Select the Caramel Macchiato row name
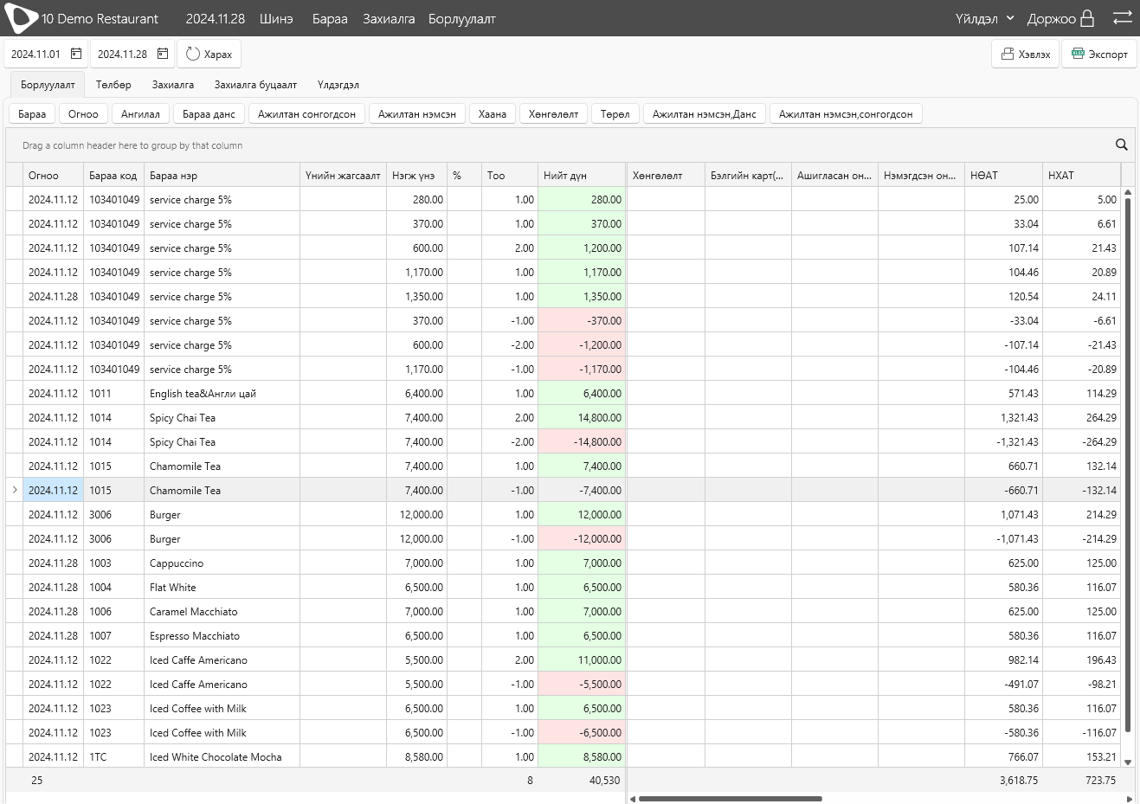Screen dimensions: 1140x804 click(193, 611)
